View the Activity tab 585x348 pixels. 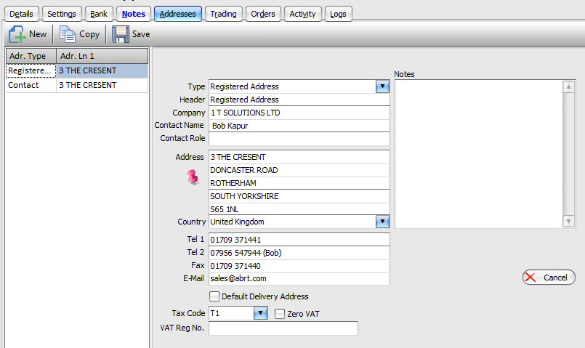(302, 14)
